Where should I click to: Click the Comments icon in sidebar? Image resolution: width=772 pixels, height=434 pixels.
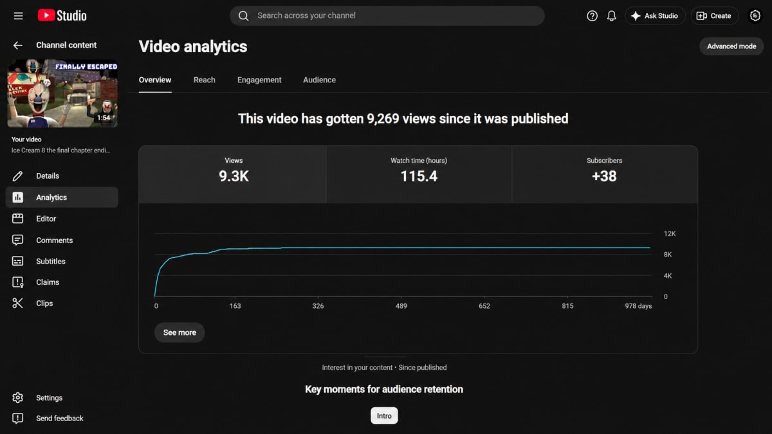tap(18, 240)
